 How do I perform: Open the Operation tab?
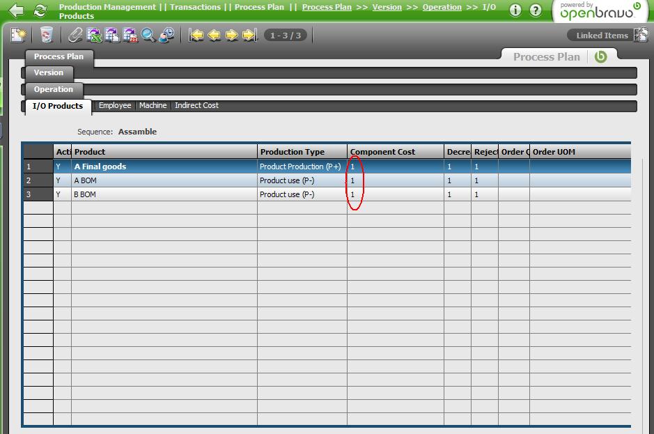(x=54, y=90)
